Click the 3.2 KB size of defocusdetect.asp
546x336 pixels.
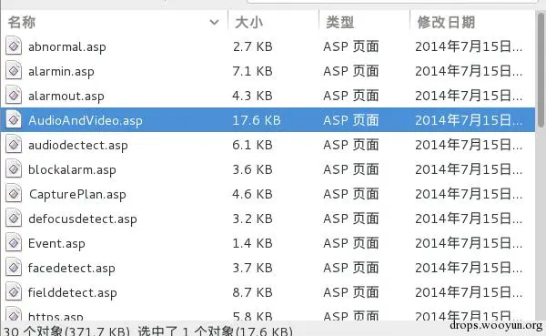tap(252, 219)
